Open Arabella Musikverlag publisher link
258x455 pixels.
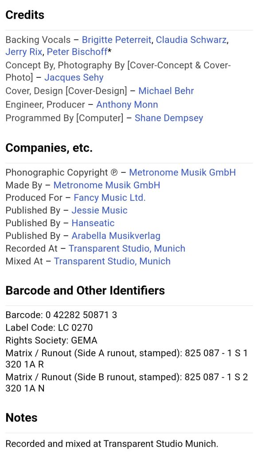pos(116,236)
